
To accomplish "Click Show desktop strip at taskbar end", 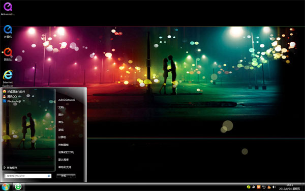I will (303, 187).
